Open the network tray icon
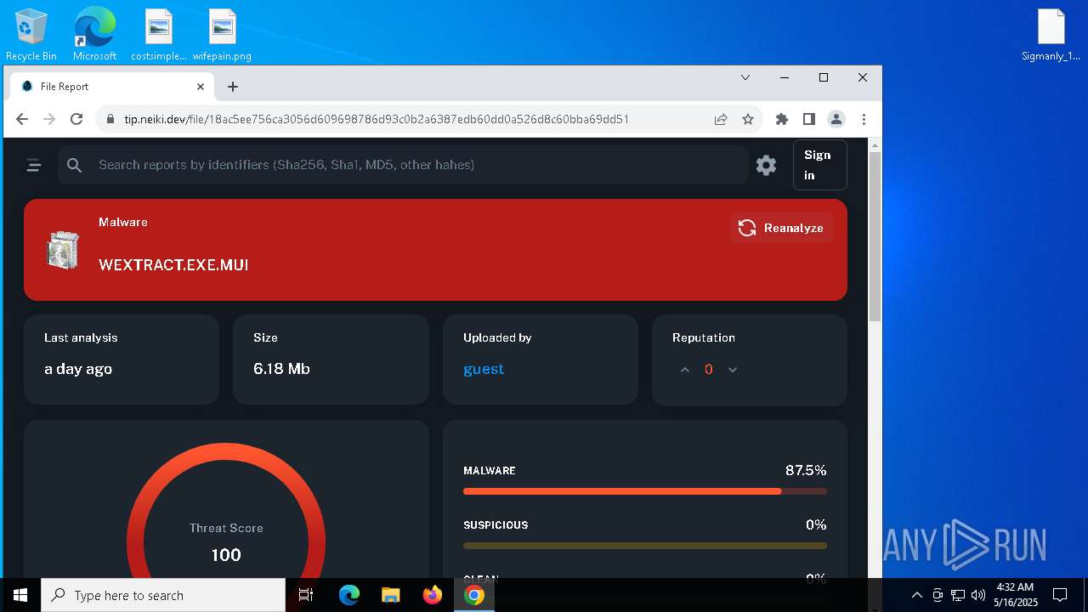1088x612 pixels. (x=958, y=595)
